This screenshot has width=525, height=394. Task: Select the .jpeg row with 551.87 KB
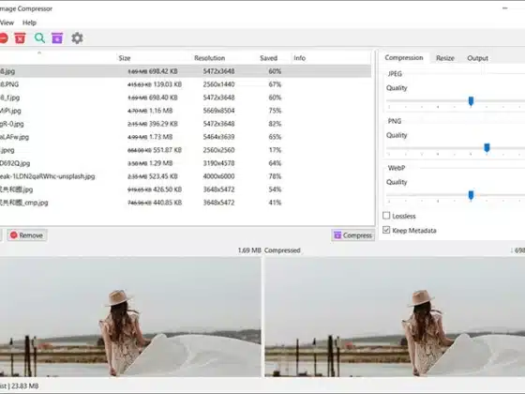pyautogui.click(x=186, y=150)
